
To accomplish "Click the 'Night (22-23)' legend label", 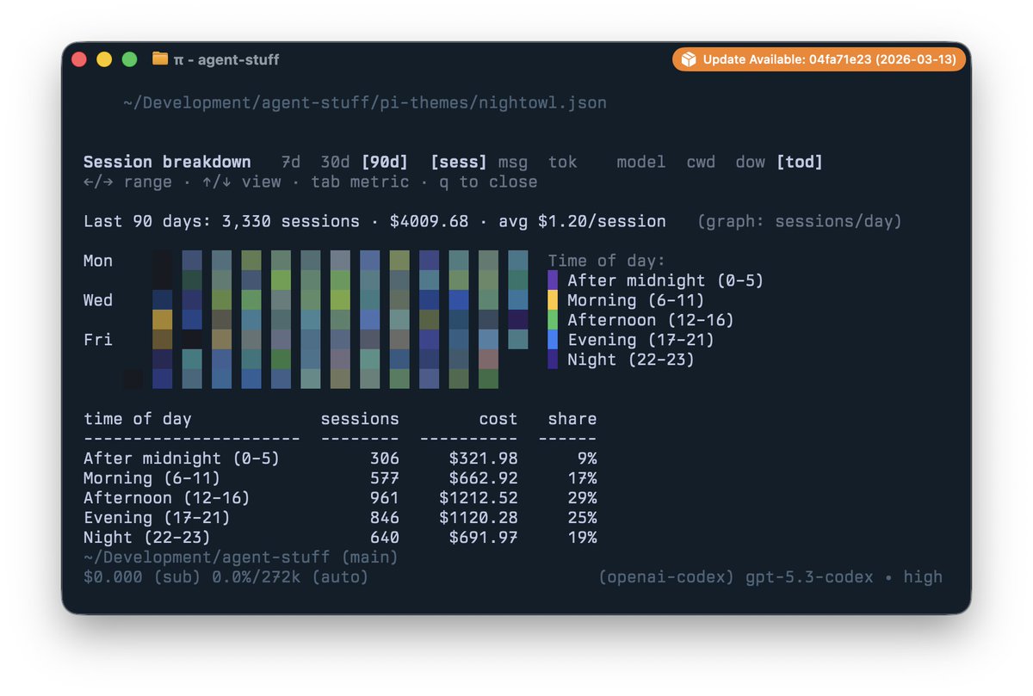I will click(631, 360).
